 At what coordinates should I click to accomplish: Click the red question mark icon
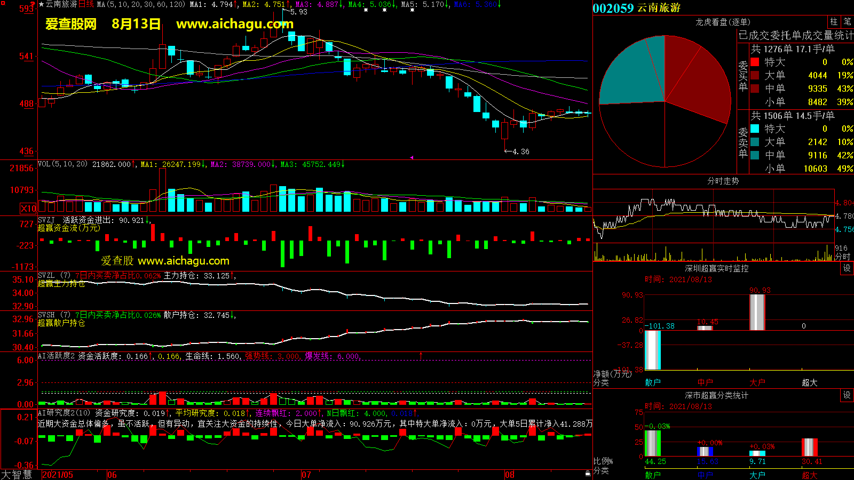pos(33,4)
